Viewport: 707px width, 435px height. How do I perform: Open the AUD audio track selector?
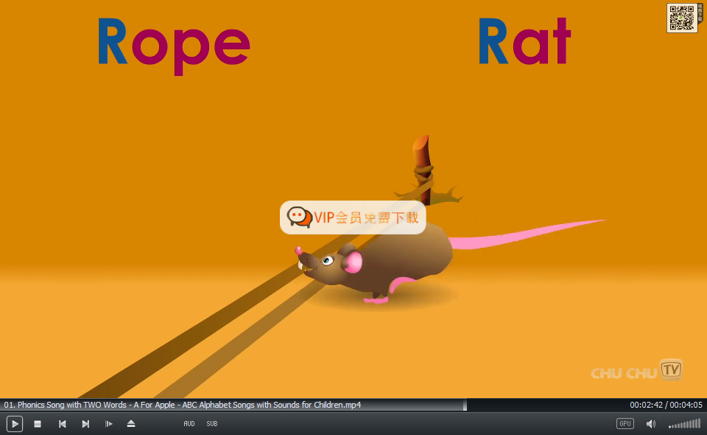[x=189, y=424]
